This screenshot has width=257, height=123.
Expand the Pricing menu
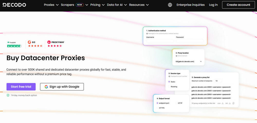pyautogui.click(x=97, y=5)
